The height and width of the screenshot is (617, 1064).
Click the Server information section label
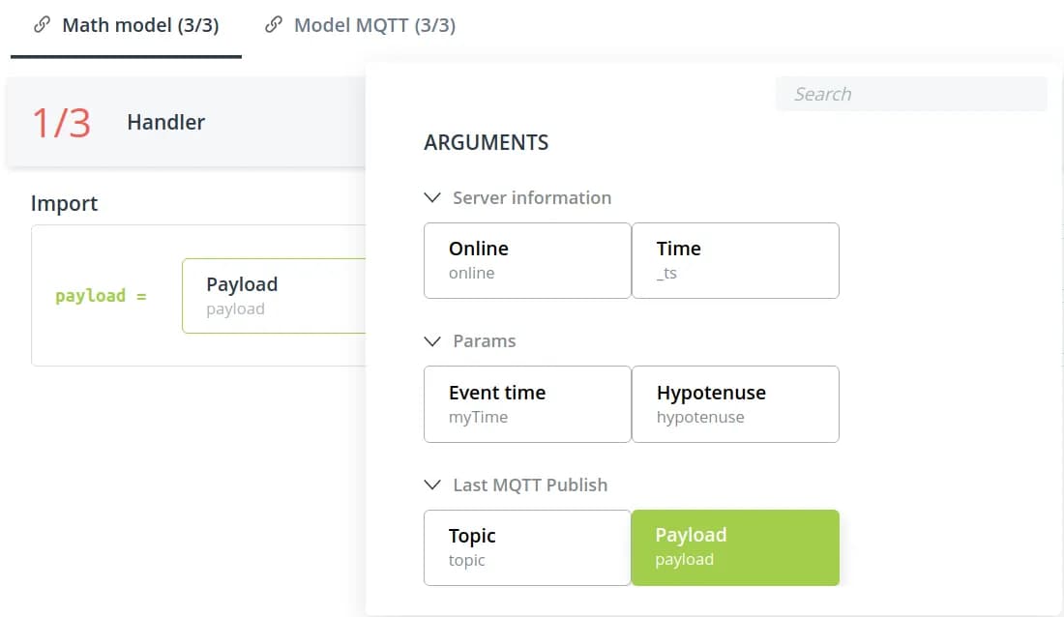(532, 197)
